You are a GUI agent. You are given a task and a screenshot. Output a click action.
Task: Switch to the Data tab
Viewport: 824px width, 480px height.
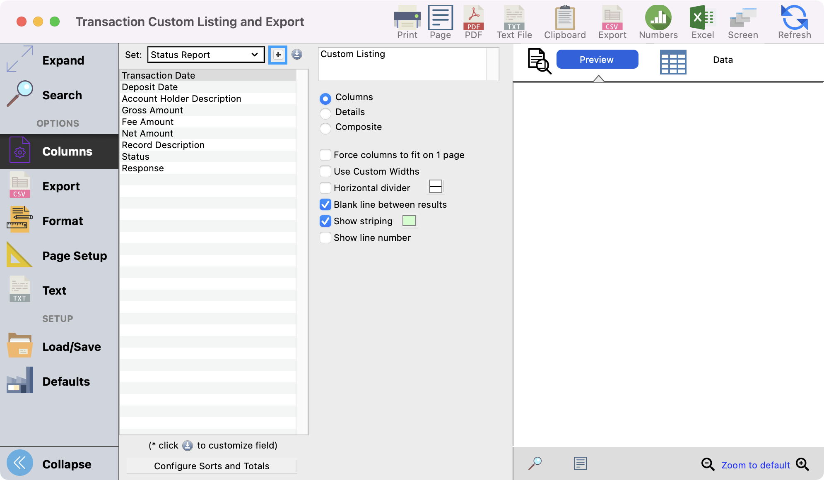click(722, 60)
